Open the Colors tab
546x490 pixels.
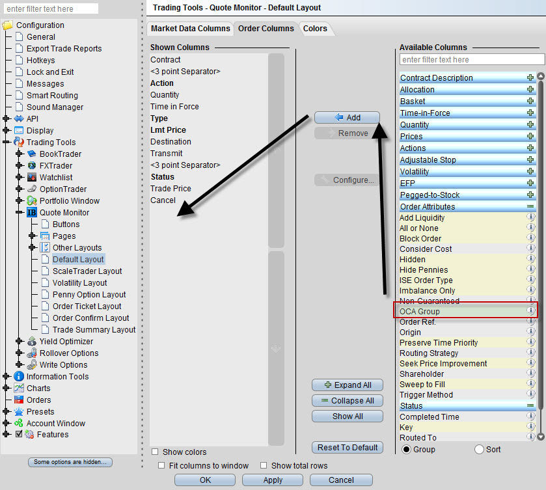(315, 29)
